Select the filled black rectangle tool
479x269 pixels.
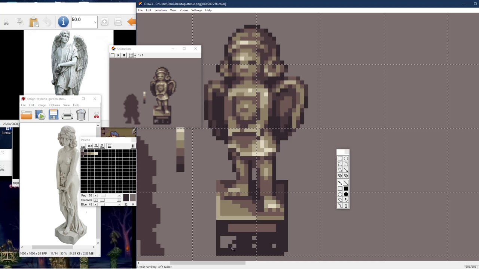[346, 188]
